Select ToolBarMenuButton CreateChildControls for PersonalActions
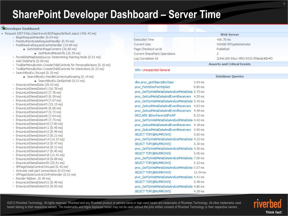This screenshot has height=216, width=288. point(63,65)
